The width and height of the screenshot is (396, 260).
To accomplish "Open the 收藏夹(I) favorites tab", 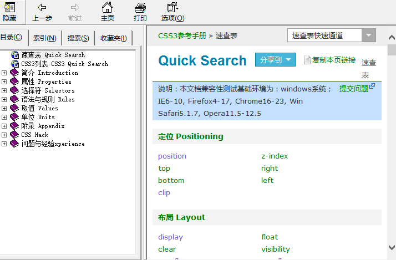I will coord(114,38).
